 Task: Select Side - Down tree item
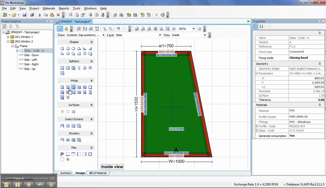[31, 55]
